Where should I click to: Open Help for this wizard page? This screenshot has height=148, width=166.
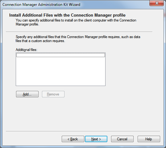tap(149, 139)
